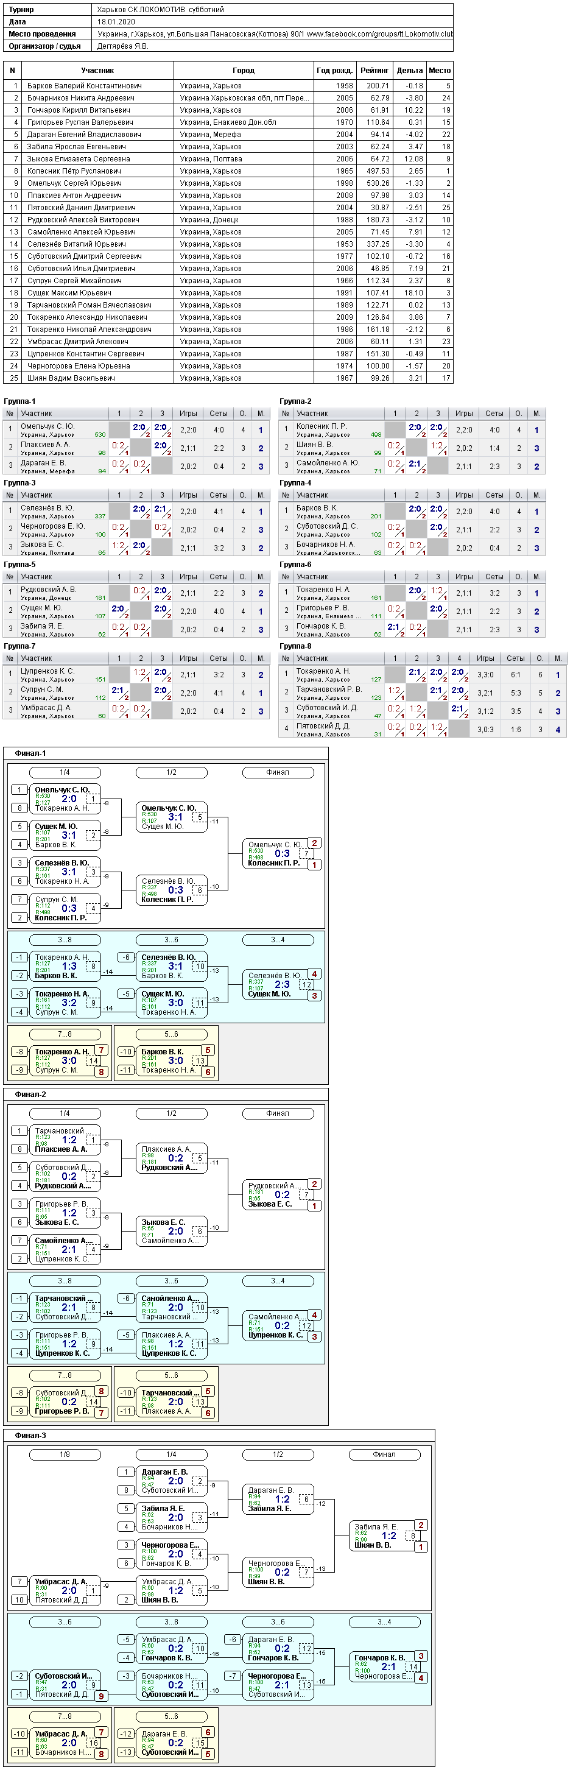Select the Финал-2 section title

[x=30, y=1094]
